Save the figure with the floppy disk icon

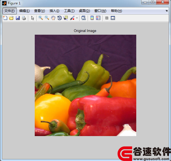[18, 18]
